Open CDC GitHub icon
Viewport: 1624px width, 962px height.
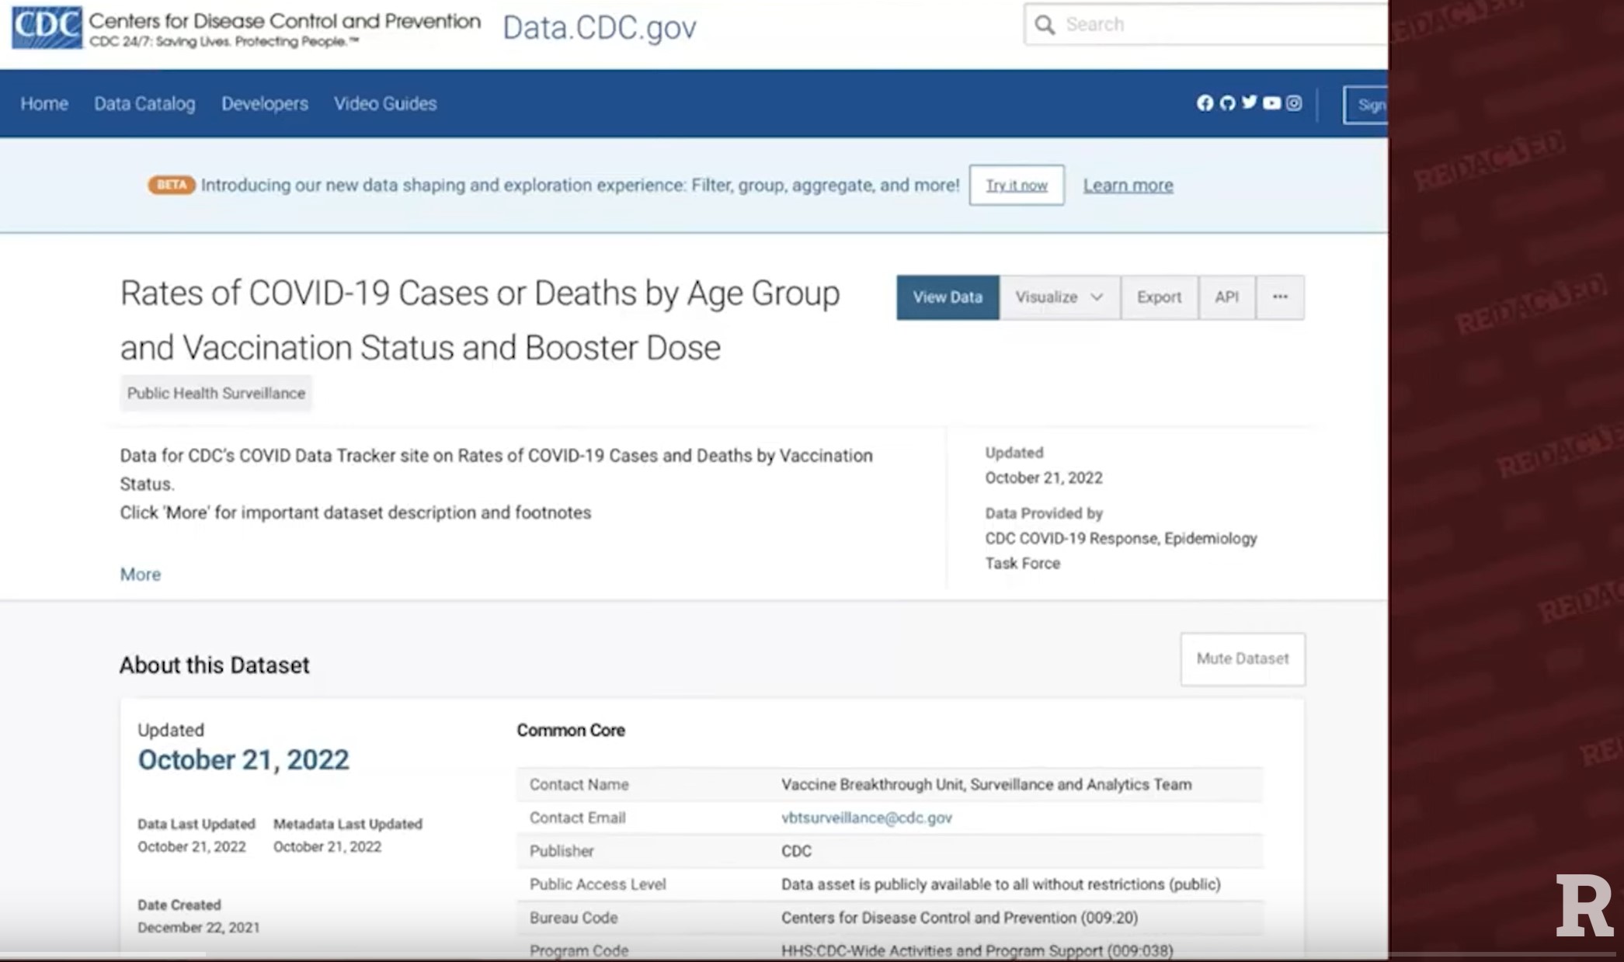point(1227,103)
